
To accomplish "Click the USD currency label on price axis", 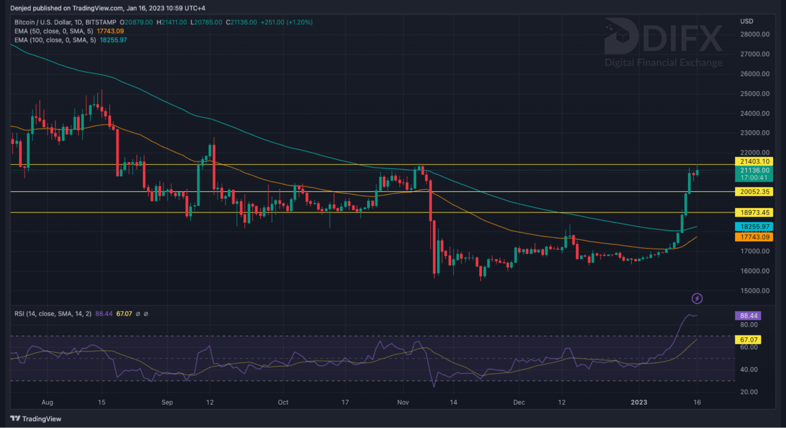I will point(746,21).
